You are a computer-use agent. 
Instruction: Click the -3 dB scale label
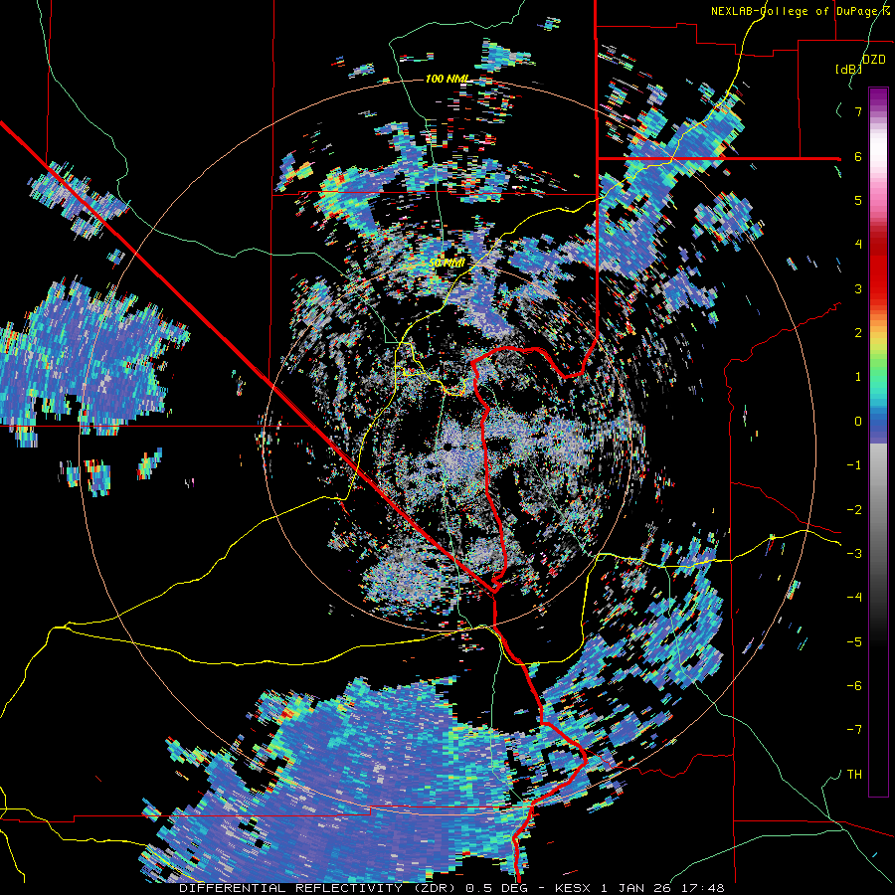(854, 553)
